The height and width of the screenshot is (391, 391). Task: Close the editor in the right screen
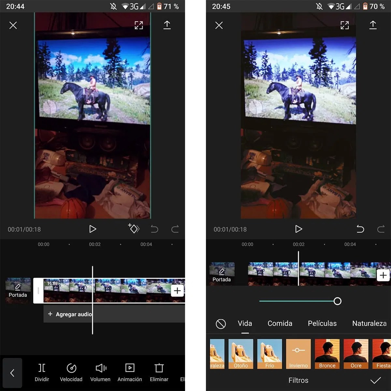[x=219, y=25]
